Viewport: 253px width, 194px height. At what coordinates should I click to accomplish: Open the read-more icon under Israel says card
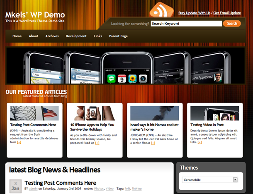(153, 143)
